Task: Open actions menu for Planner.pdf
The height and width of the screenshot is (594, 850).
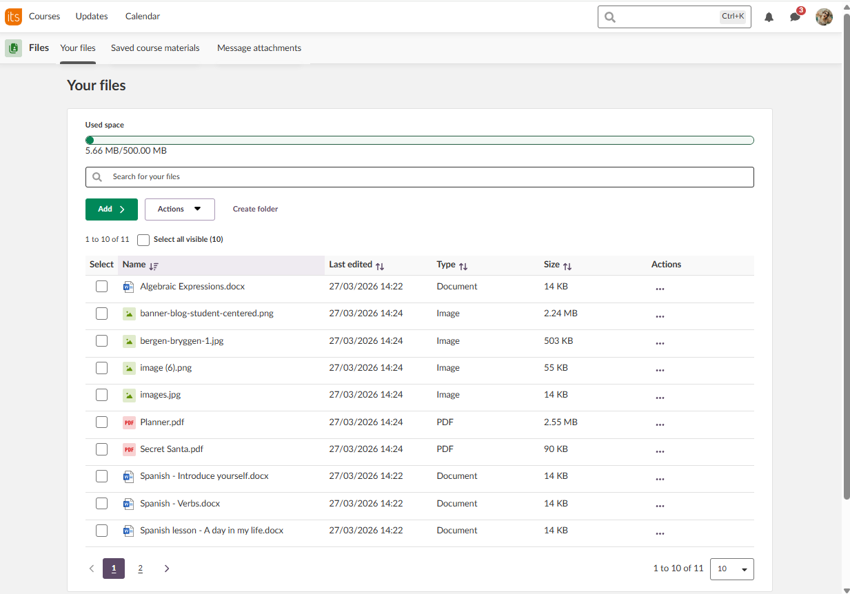Action: [x=660, y=422]
